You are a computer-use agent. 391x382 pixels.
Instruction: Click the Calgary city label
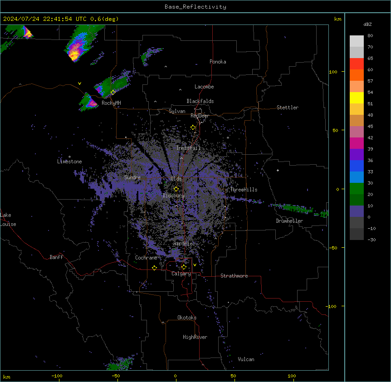(181, 274)
